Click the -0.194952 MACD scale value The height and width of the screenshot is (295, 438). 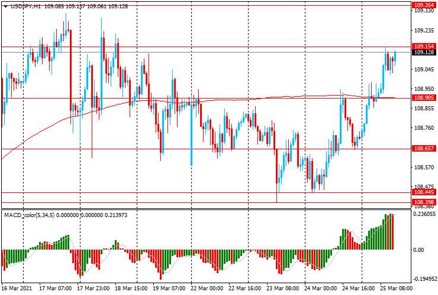click(425, 279)
